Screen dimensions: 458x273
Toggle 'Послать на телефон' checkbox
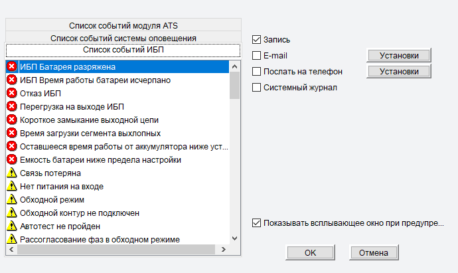point(257,70)
